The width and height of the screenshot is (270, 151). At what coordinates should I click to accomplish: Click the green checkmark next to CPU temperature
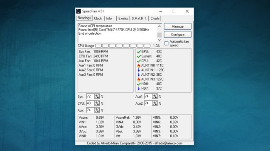139,61
